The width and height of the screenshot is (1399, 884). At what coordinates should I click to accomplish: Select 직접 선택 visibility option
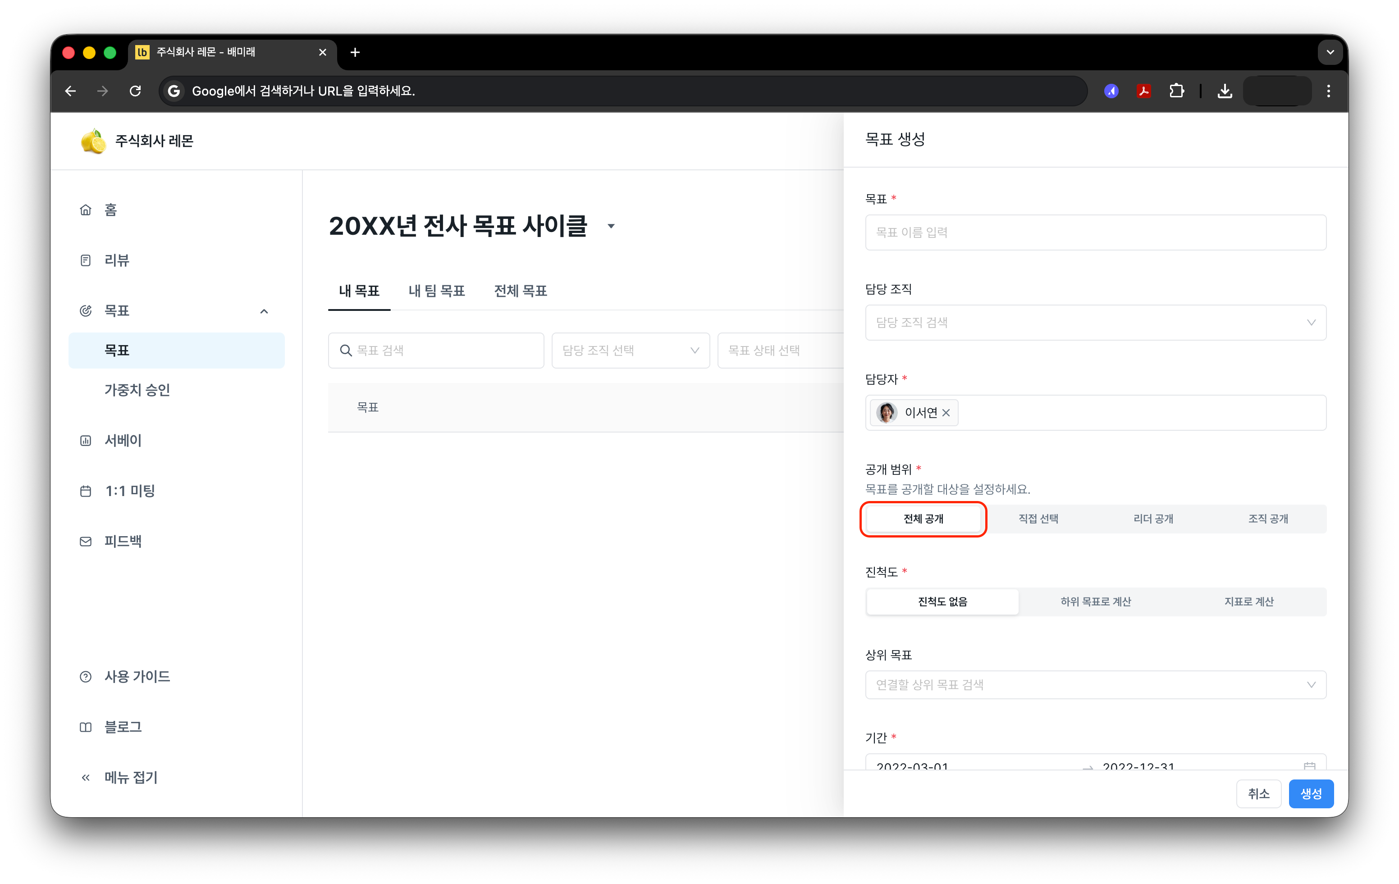coord(1038,519)
